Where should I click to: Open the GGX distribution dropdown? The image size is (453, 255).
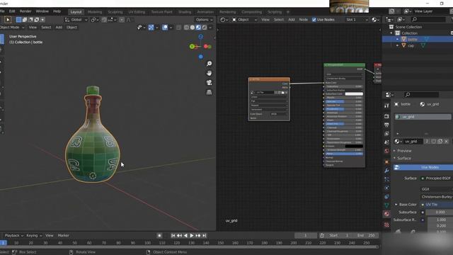point(437,189)
